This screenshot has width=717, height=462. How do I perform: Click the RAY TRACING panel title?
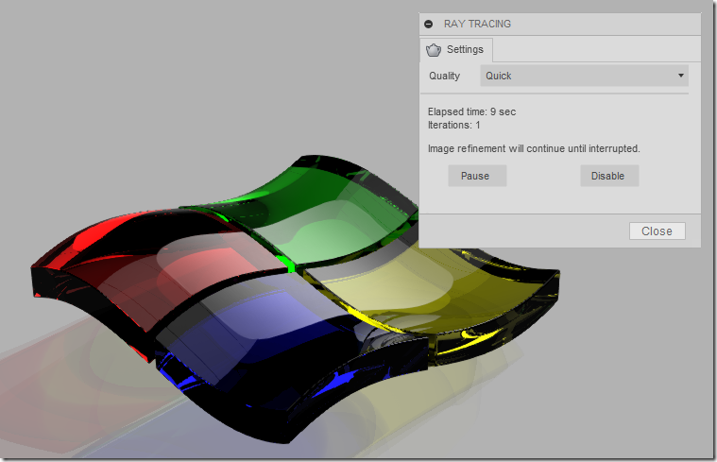[477, 24]
